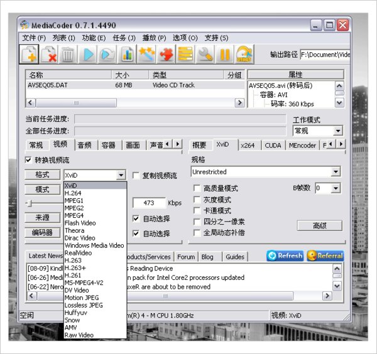This screenshot has height=354, width=377.
Task: Click the remove file icon with red X
Action: (49, 55)
